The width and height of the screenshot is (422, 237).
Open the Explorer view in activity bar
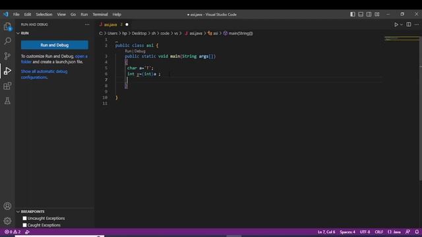[x=7, y=26]
